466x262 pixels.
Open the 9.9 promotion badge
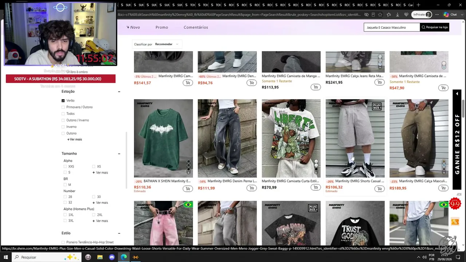click(455, 204)
